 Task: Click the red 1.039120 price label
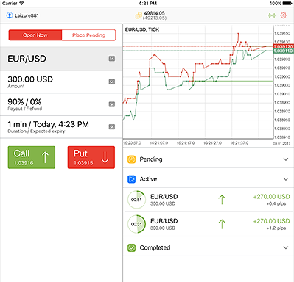(284, 46)
